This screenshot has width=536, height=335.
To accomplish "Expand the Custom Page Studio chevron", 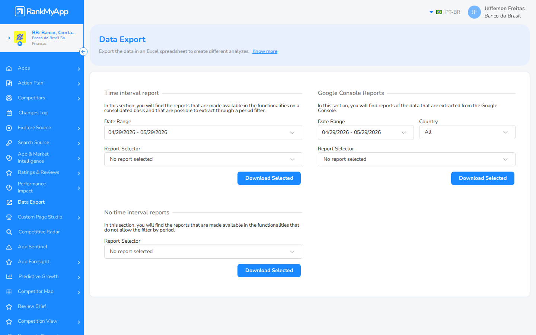I will click(x=79, y=218).
